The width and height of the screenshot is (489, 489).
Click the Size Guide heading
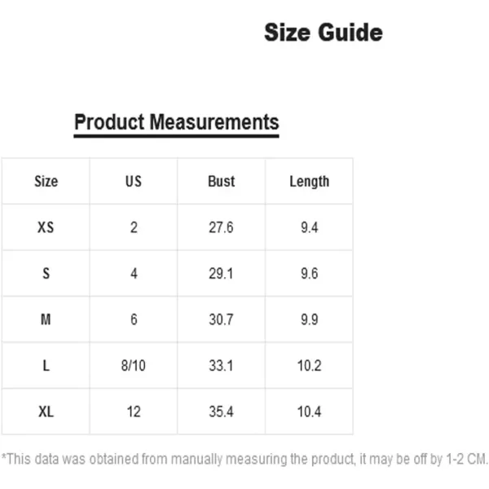pyautogui.click(x=324, y=33)
